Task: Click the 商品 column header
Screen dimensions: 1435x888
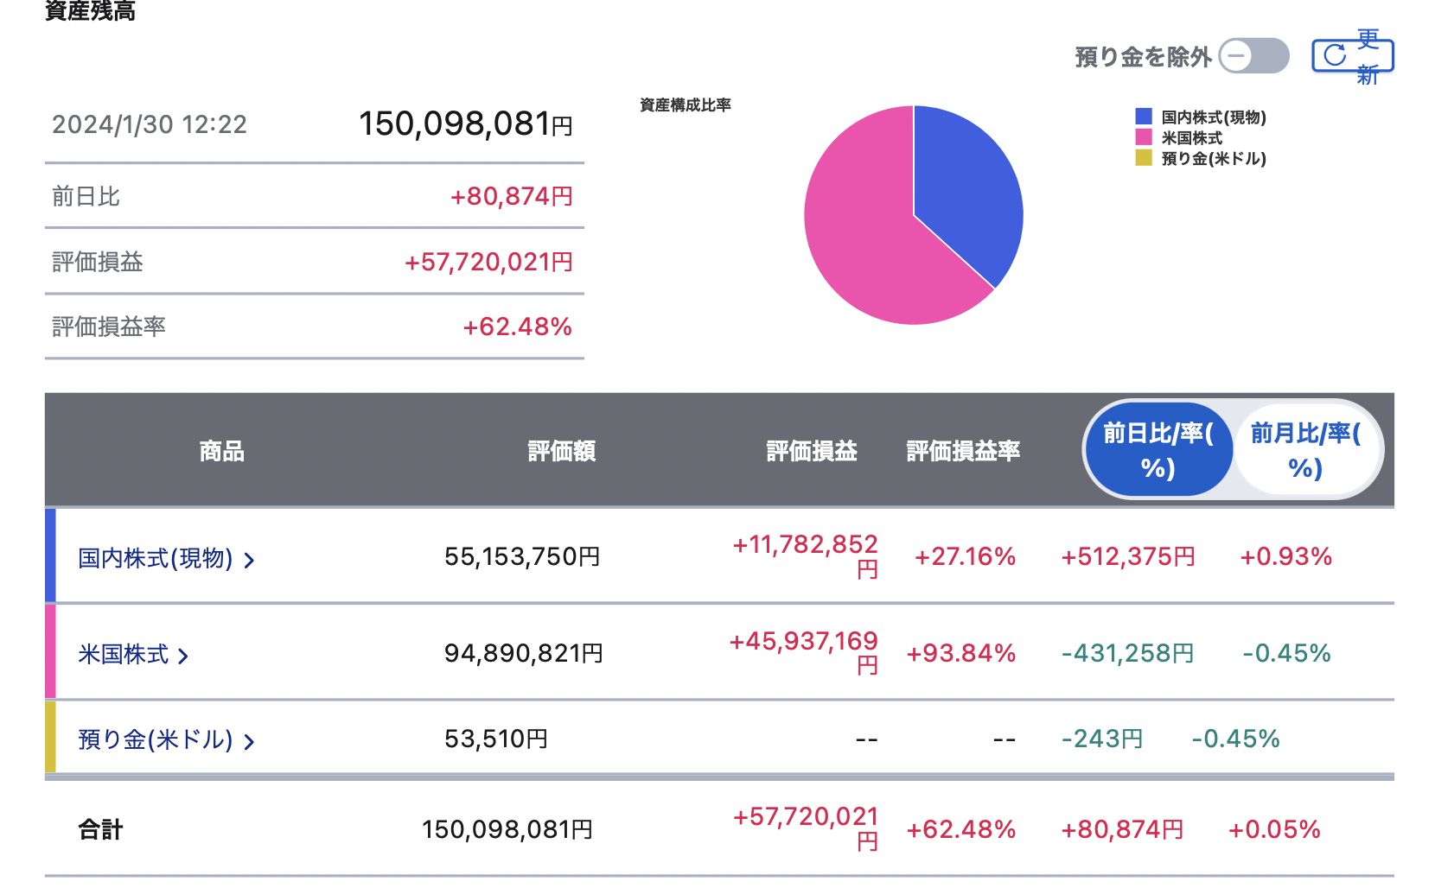Action: (222, 451)
